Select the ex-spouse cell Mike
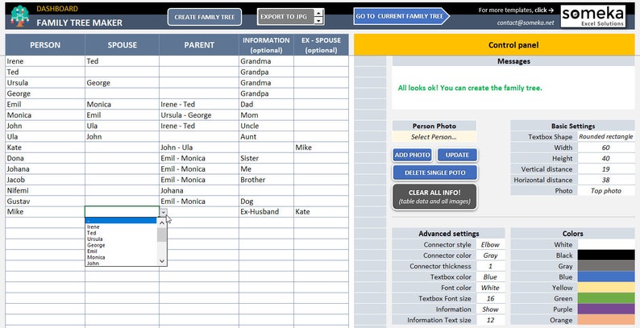This screenshot has height=328, width=640. click(x=321, y=147)
